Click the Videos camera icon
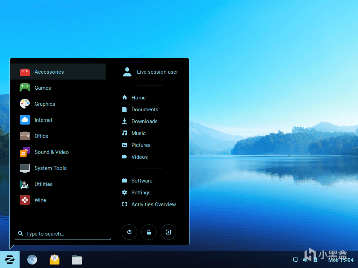The image size is (358, 268). [x=124, y=157]
